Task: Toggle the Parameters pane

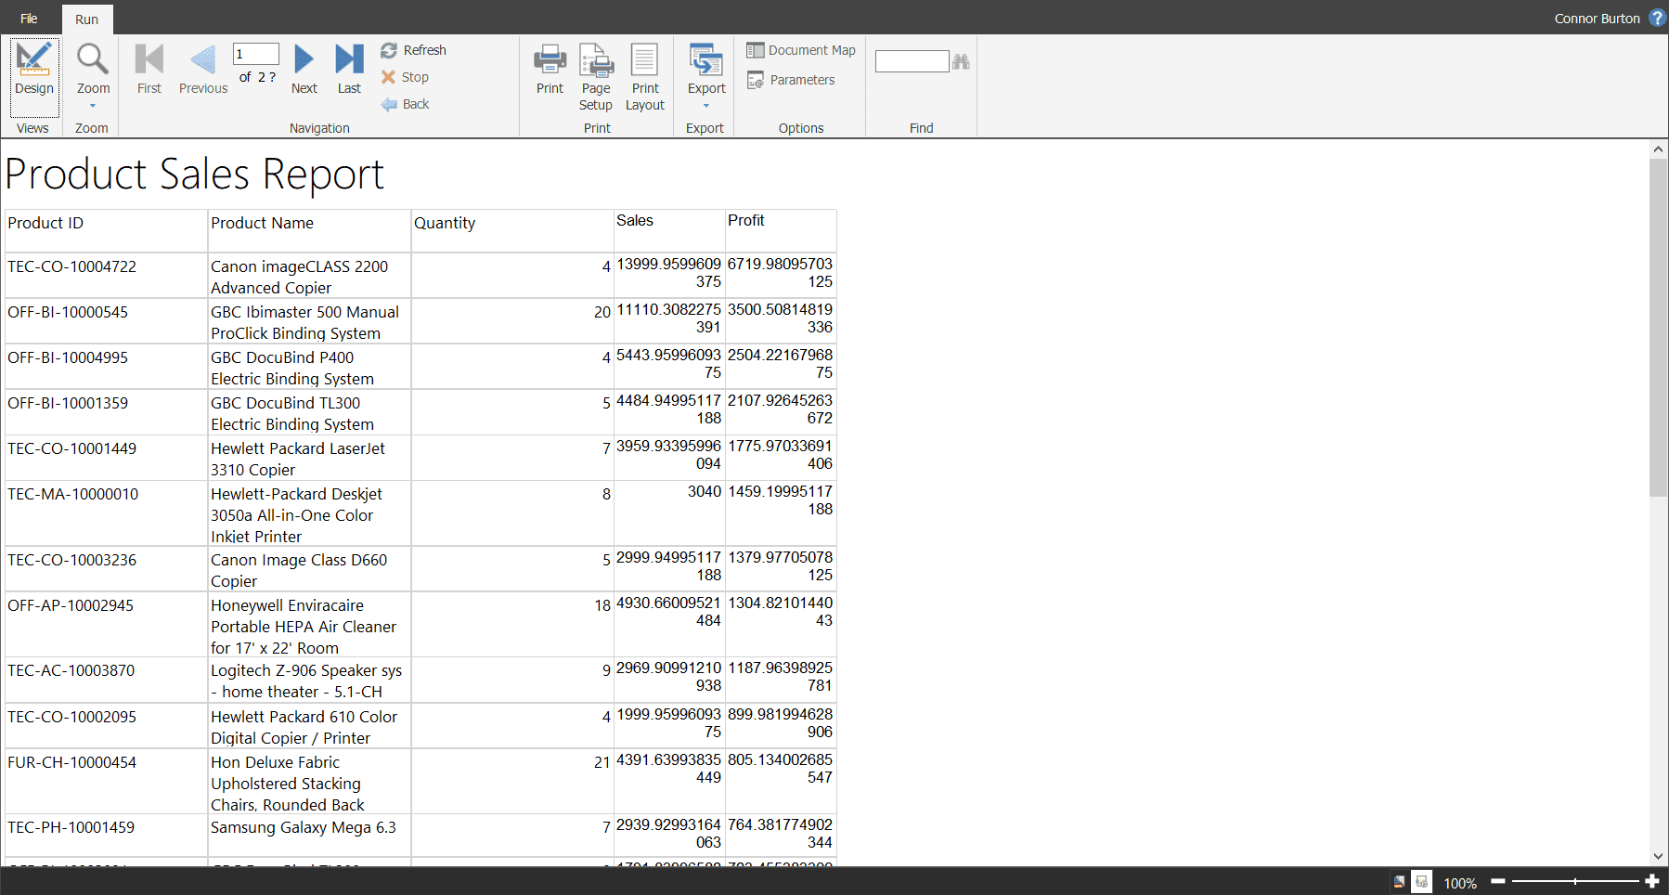Action: [791, 80]
